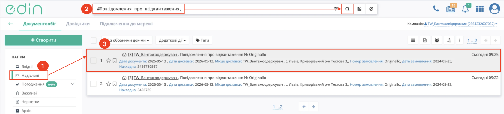Expand the Погодження folder chevron
The image size is (504, 114).
coord(73,84)
